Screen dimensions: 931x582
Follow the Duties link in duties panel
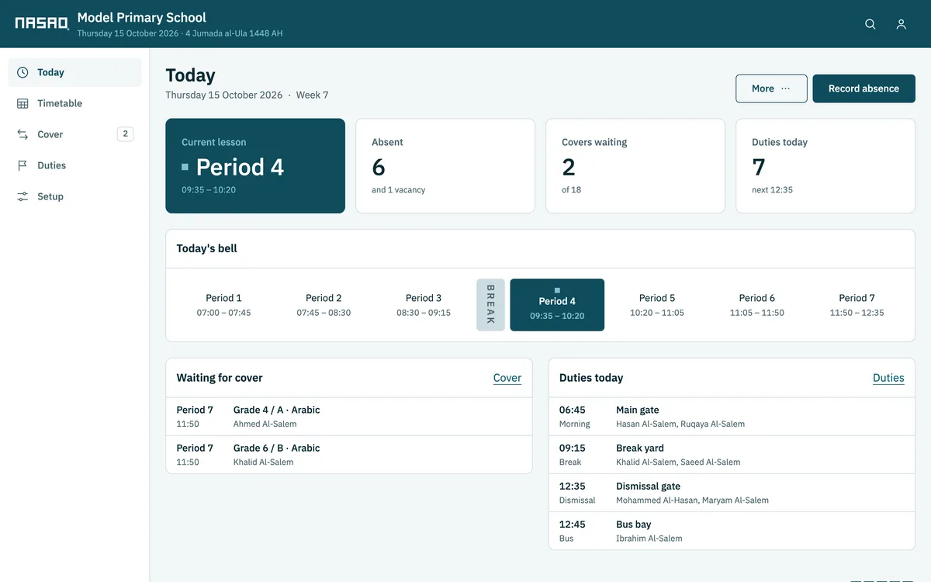coord(888,378)
